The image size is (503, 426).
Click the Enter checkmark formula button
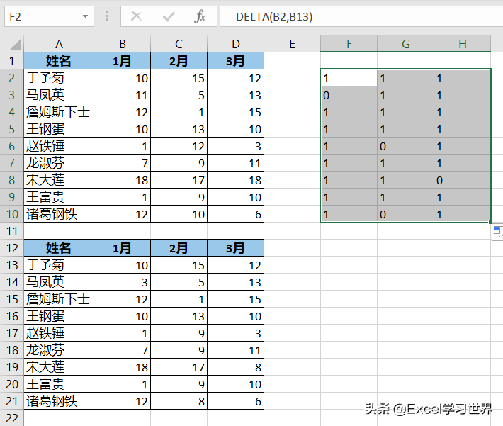(x=169, y=16)
